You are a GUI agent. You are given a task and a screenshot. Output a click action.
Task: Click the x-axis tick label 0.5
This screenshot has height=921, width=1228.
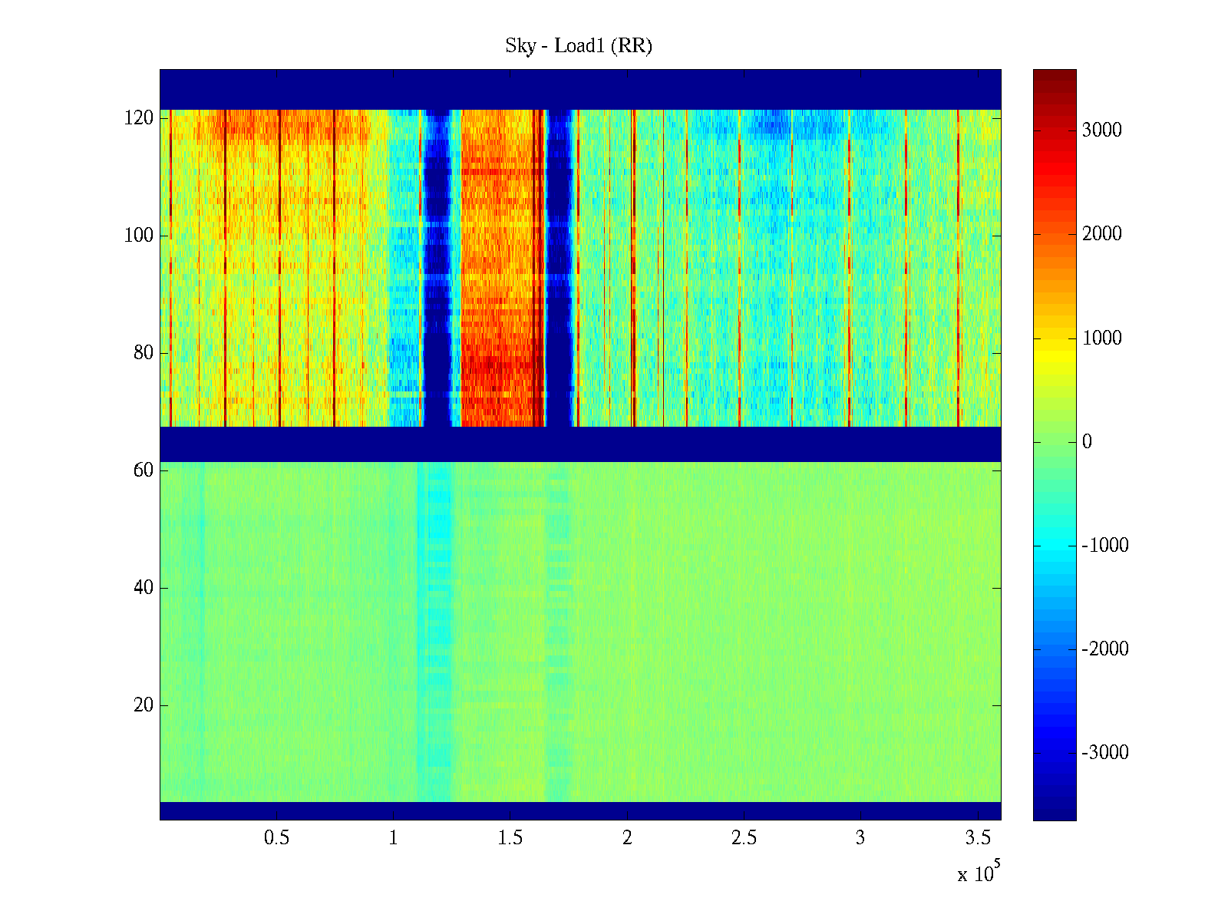pyautogui.click(x=276, y=838)
